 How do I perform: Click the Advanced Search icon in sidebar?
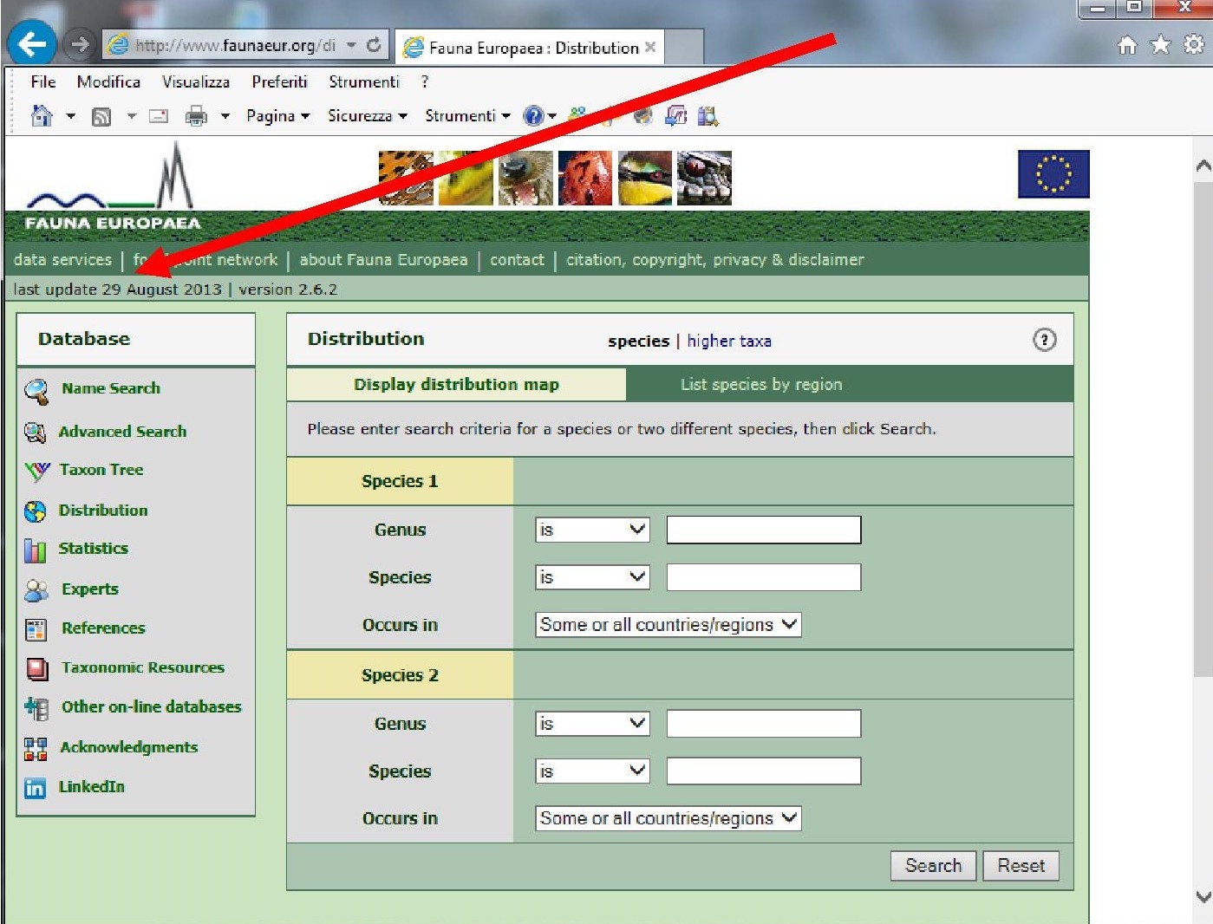pos(36,432)
